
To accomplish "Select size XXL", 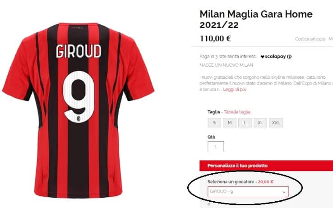I will (x=276, y=123).
